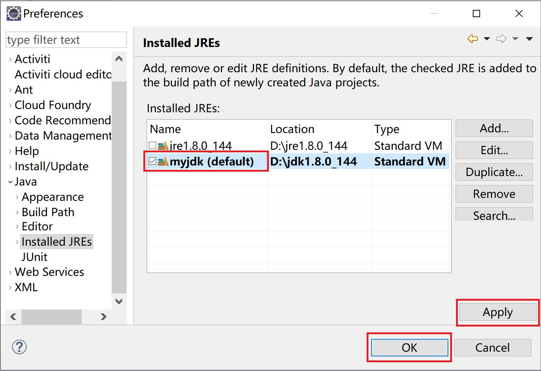Click the Apply button

(498, 312)
